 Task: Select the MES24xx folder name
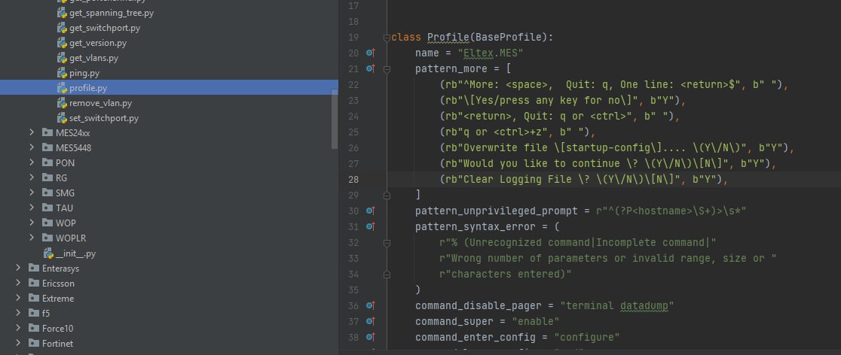click(x=73, y=133)
